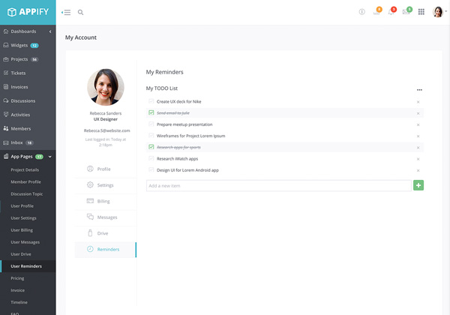Delete Research apps for sports item
450x315 pixels.
(418, 148)
